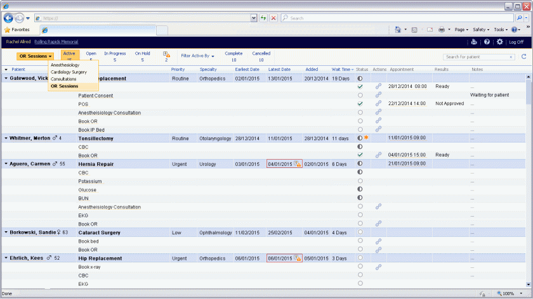The image size is (533, 299).
Task: Toggle status circle for Book x-ray
Action: 360,267
